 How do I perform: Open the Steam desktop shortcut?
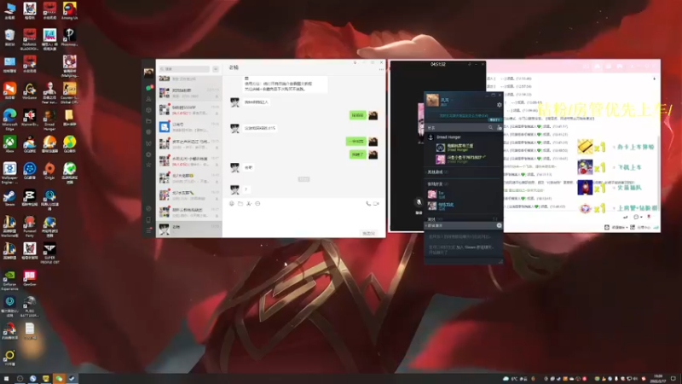pyautogui.click(x=9, y=198)
